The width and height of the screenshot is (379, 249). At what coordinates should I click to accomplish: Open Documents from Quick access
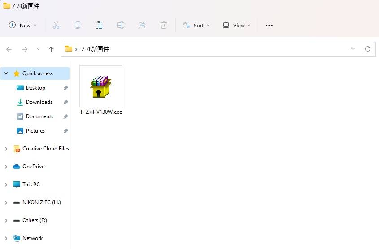[x=39, y=116]
